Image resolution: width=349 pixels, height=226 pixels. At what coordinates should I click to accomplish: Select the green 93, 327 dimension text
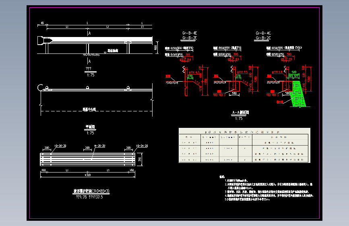click(293, 76)
